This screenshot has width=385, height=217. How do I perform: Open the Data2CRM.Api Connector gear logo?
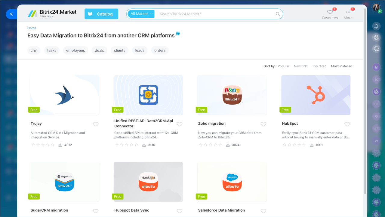[x=148, y=95]
